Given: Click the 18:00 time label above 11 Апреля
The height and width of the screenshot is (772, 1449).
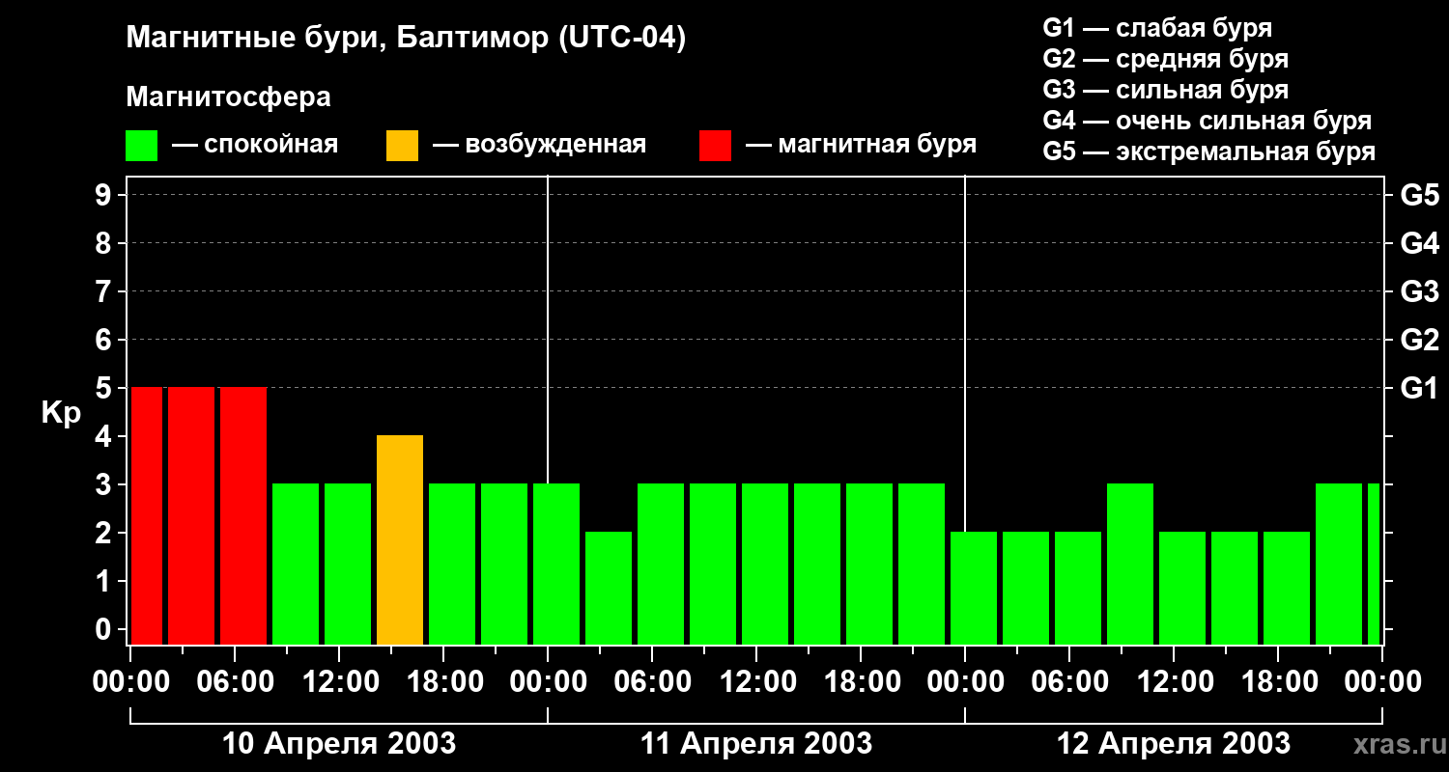Looking at the screenshot, I should pos(861,682).
